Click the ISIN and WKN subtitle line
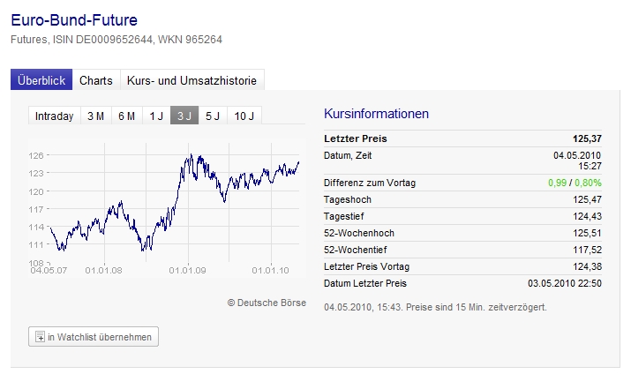 116,40
